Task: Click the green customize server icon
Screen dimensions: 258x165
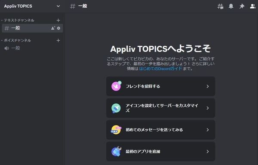Action: pyautogui.click(x=116, y=108)
